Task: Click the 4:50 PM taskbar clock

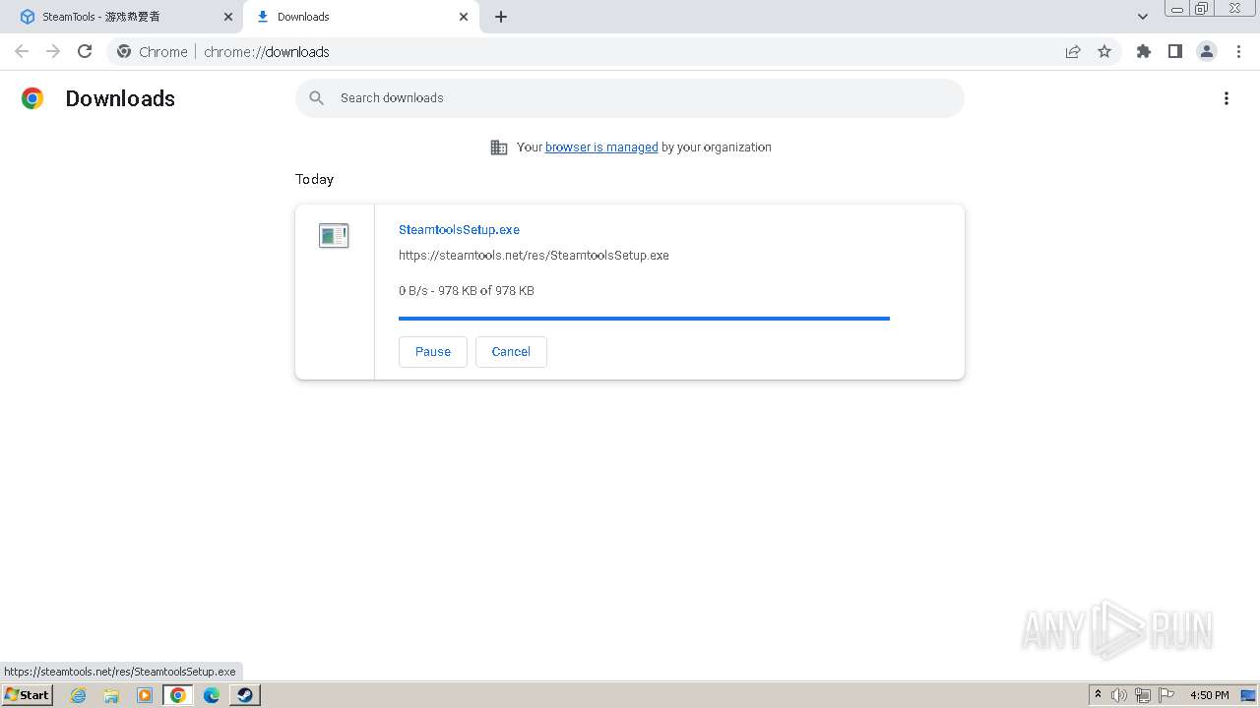Action: tap(1210, 695)
